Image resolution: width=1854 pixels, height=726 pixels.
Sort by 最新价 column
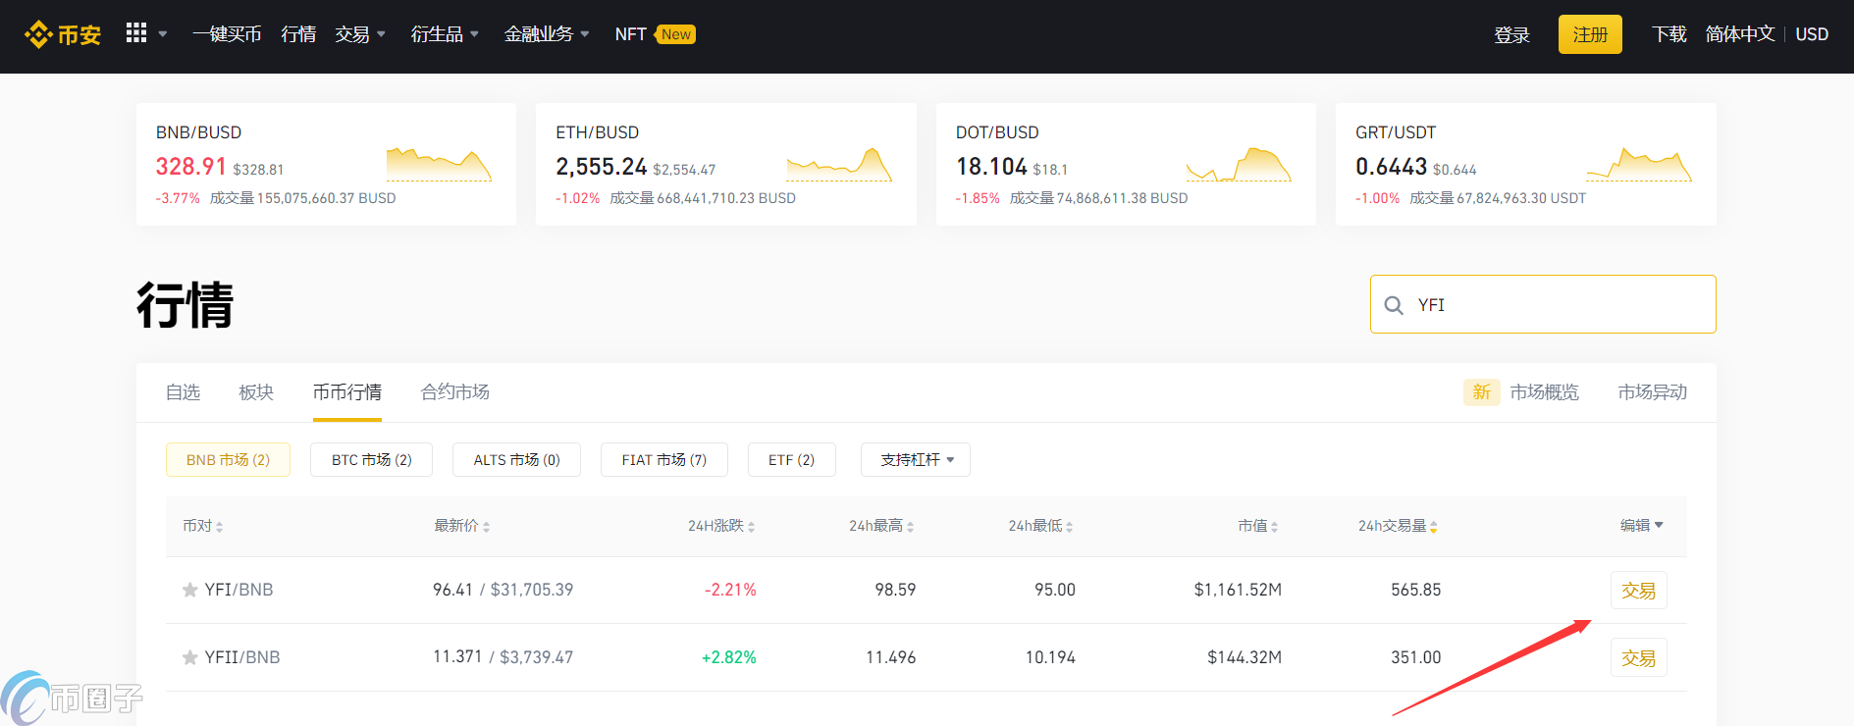tap(461, 526)
